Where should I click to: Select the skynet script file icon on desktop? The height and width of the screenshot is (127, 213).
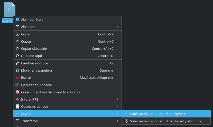tap(10, 9)
